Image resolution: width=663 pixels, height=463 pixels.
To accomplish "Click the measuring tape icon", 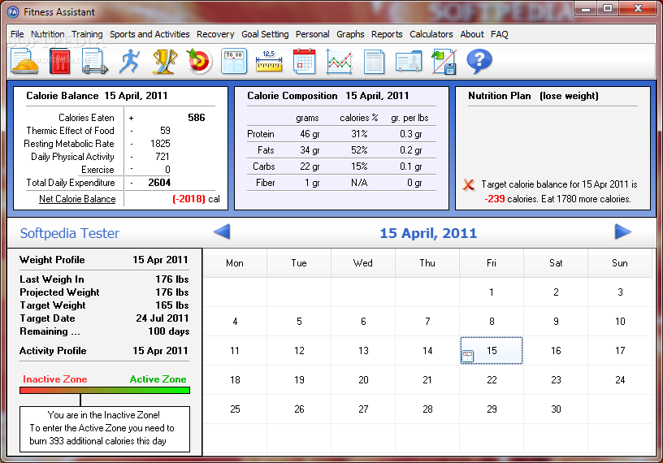I will pyautogui.click(x=269, y=62).
